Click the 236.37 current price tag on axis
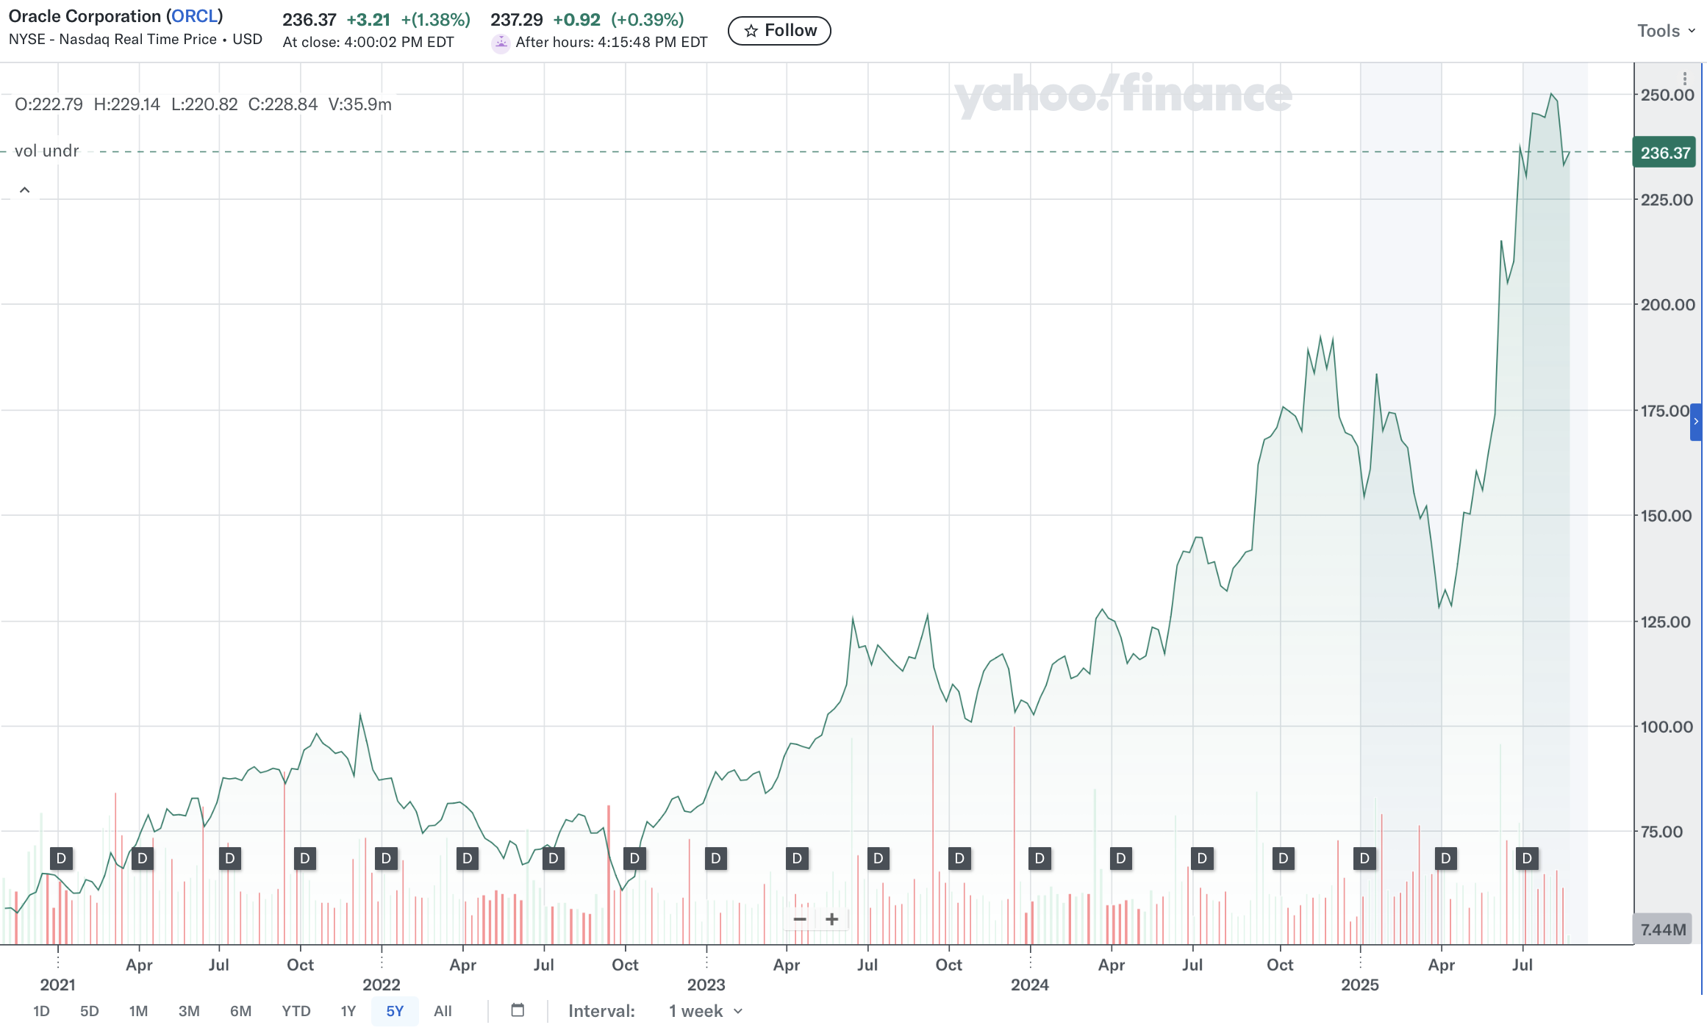Image resolution: width=1707 pixels, height=1036 pixels. (1664, 153)
